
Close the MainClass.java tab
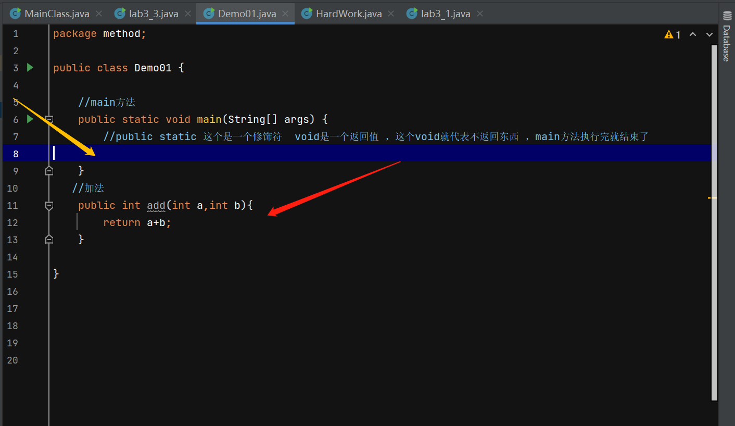coord(99,14)
